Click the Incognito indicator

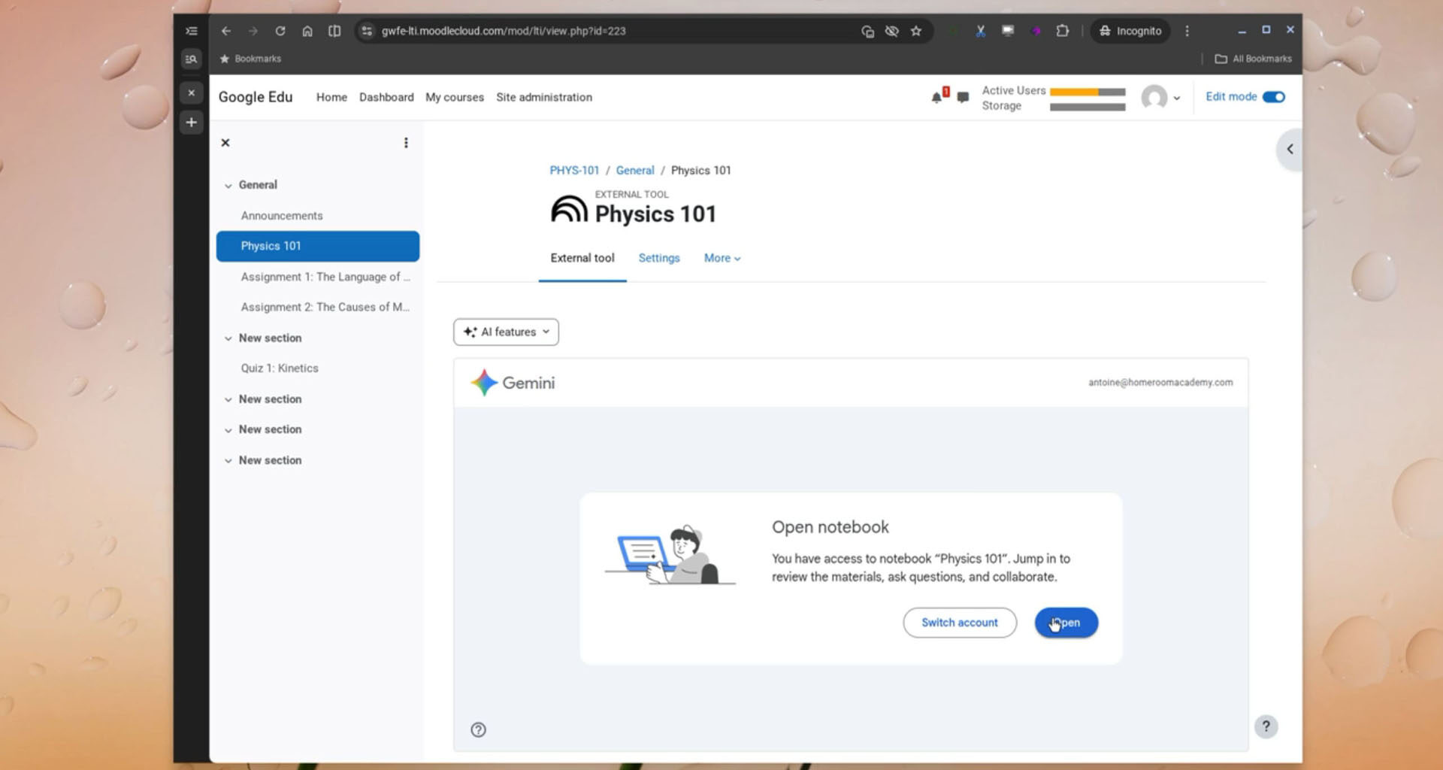(1130, 31)
